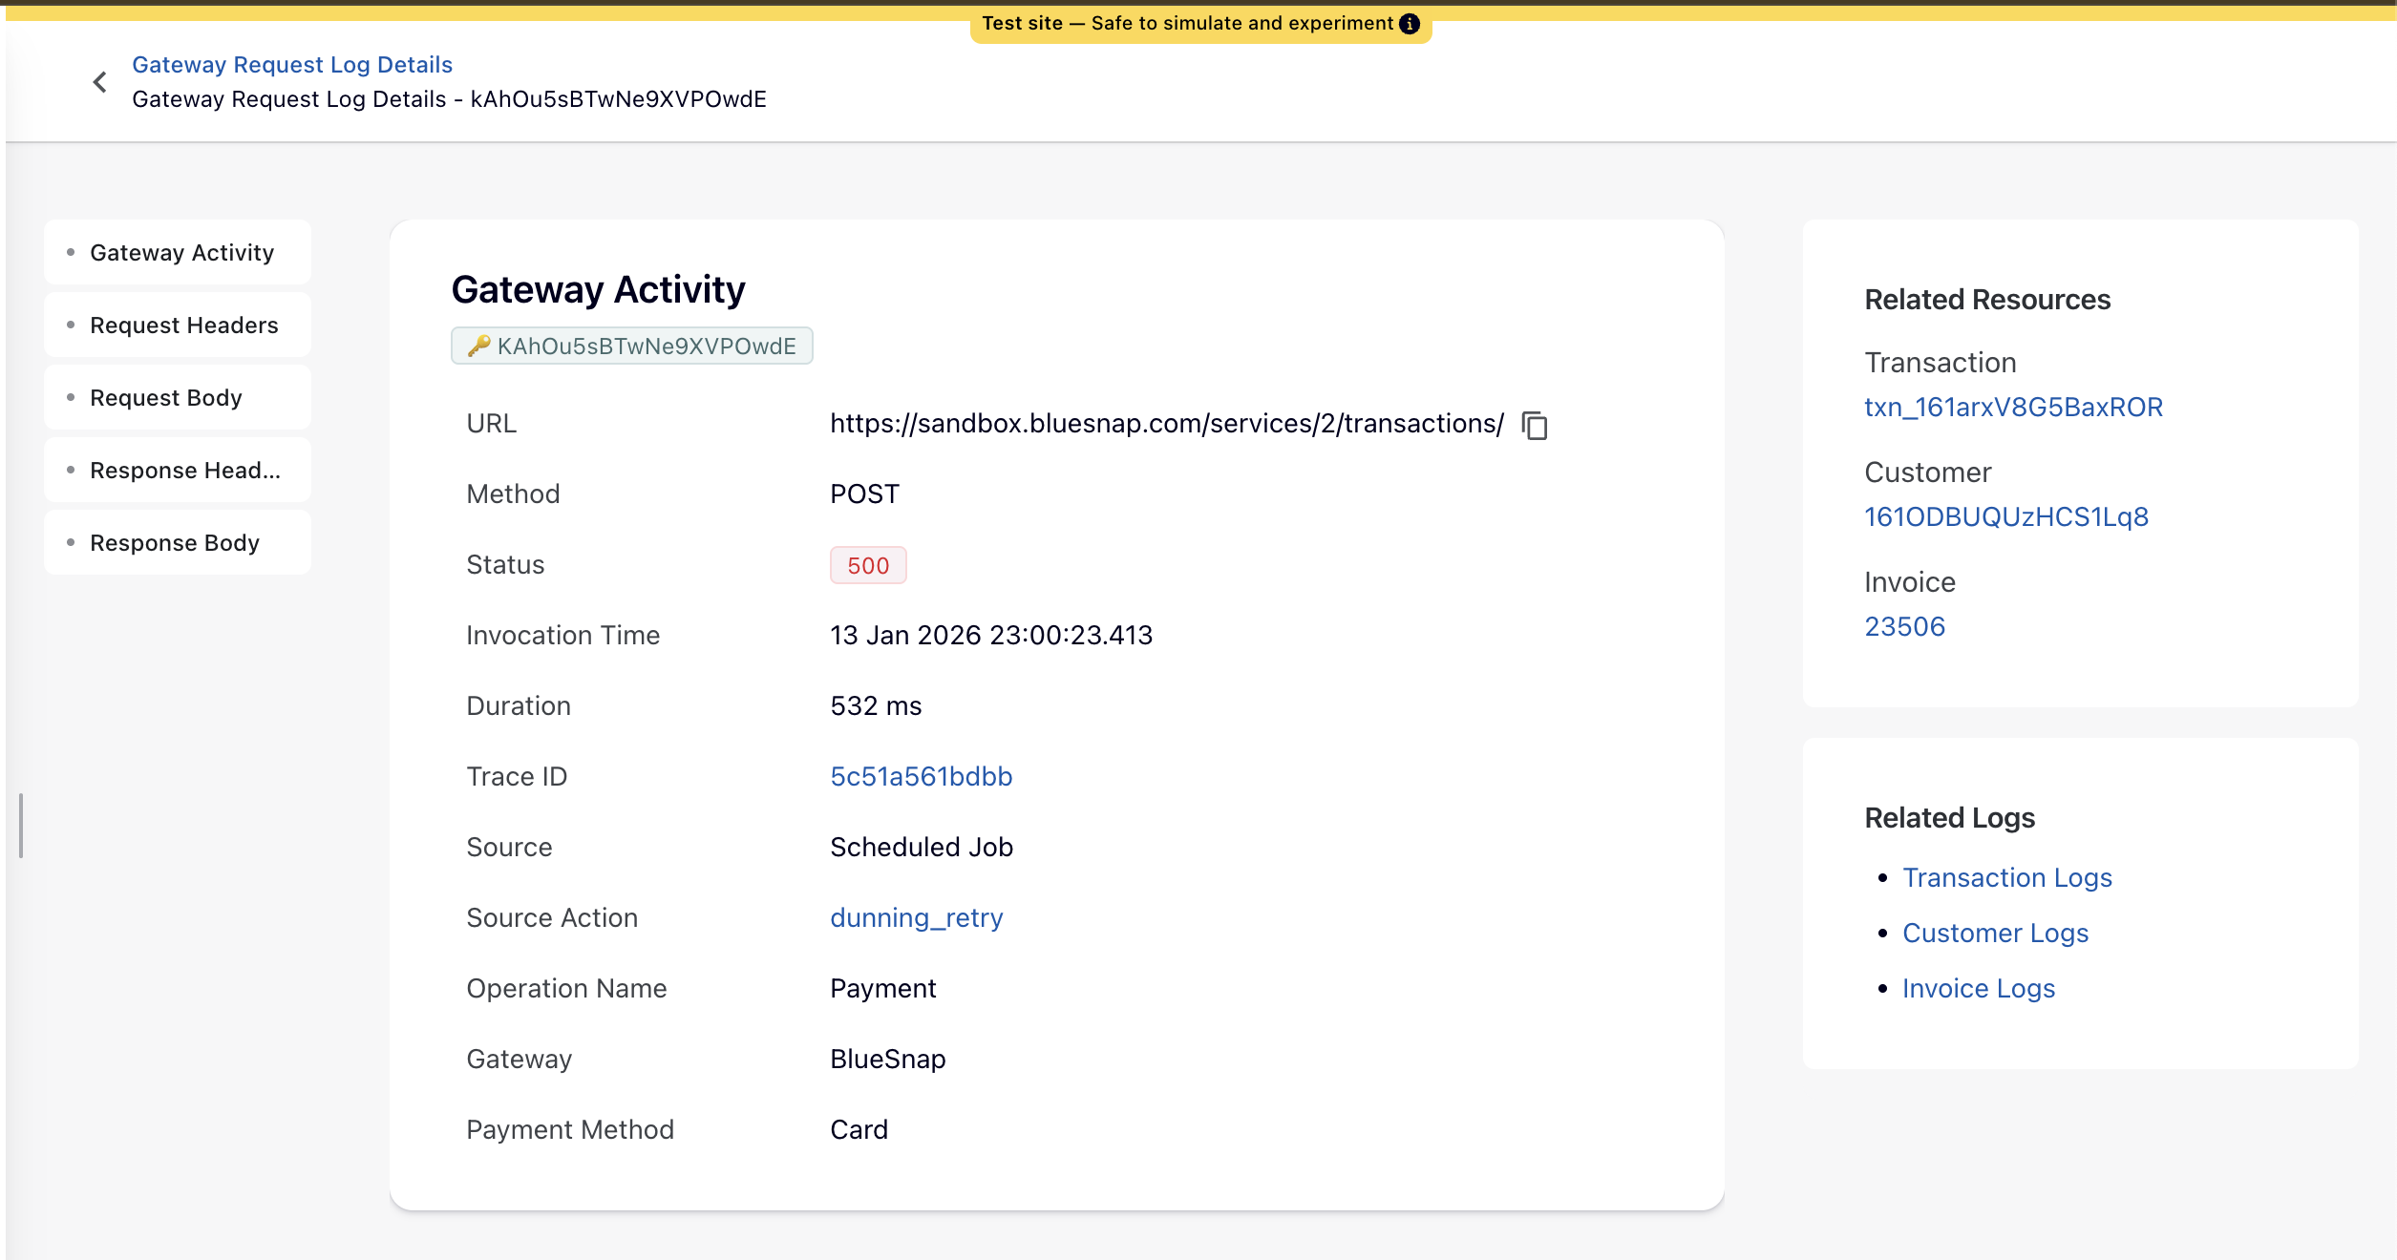Select Request Headers in the sidebar
This screenshot has height=1260, width=2397.
[184, 325]
